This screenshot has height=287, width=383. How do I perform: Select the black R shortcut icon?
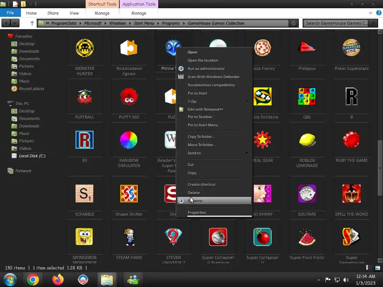click(x=352, y=96)
